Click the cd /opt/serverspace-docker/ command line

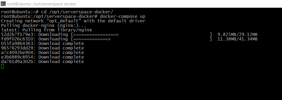(57, 12)
